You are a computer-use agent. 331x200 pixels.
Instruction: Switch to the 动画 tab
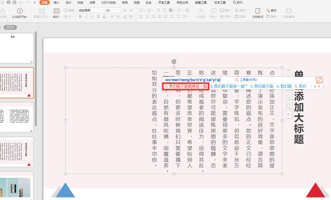[92, 2]
